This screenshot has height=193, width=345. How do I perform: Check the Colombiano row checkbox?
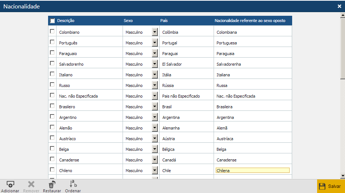click(x=52, y=31)
